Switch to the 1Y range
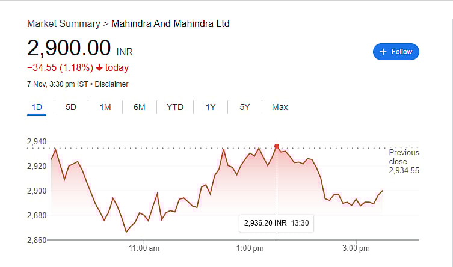Screen dimensions: 453x267 211,107
